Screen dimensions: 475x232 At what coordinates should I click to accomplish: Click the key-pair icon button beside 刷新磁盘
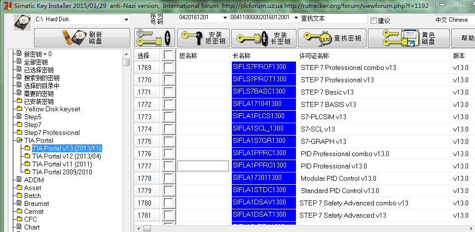154,38
